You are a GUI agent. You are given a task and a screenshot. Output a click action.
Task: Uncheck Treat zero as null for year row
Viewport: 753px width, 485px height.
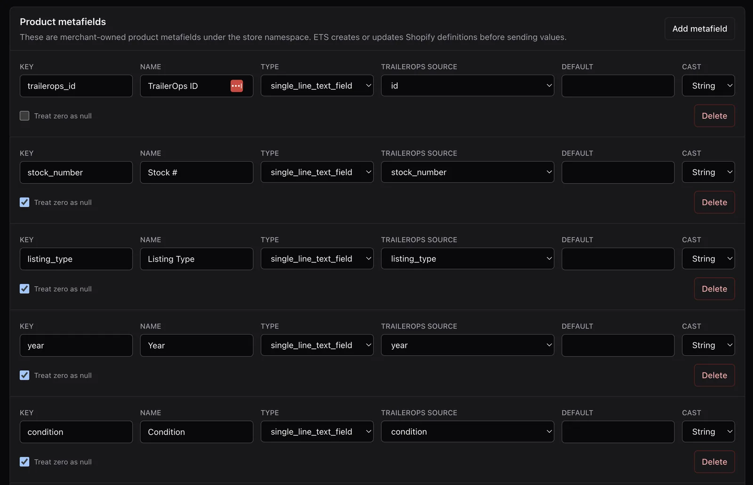(24, 375)
